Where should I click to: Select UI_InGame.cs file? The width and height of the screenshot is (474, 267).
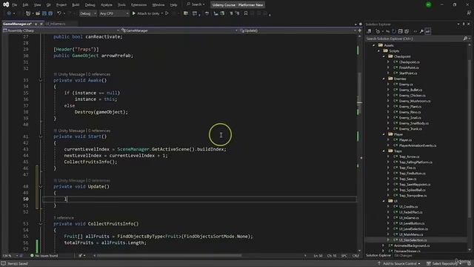tap(409, 217)
